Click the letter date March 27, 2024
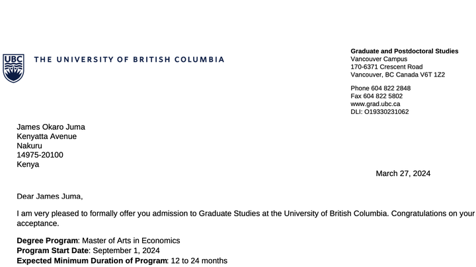 [x=403, y=173]
